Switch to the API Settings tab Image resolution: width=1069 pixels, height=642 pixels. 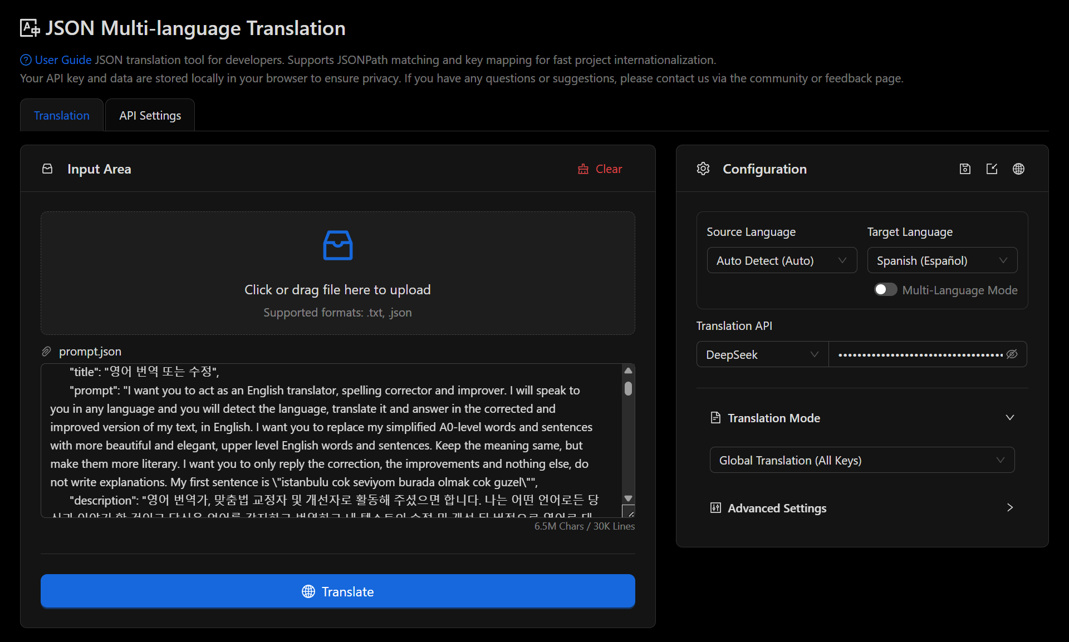(x=149, y=115)
